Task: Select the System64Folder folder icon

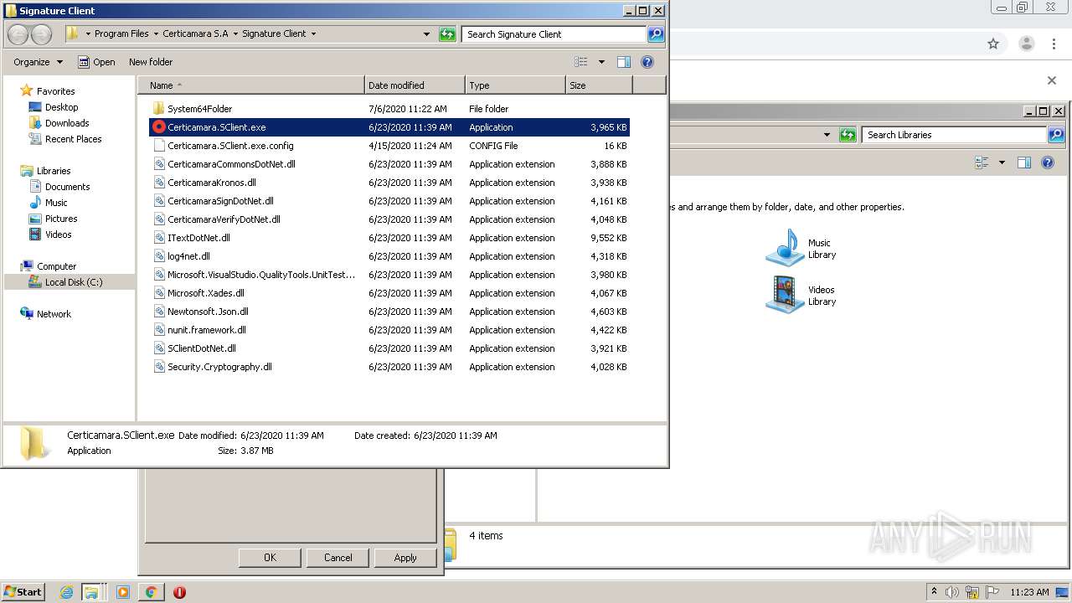Action: (x=158, y=109)
